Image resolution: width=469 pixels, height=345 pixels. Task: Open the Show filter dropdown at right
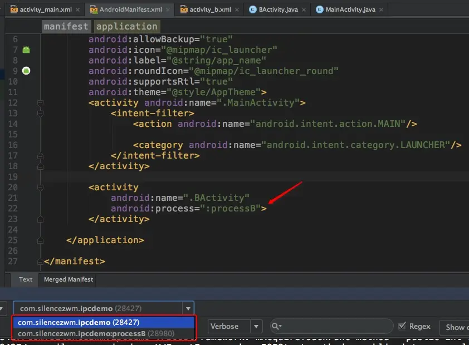(455, 327)
